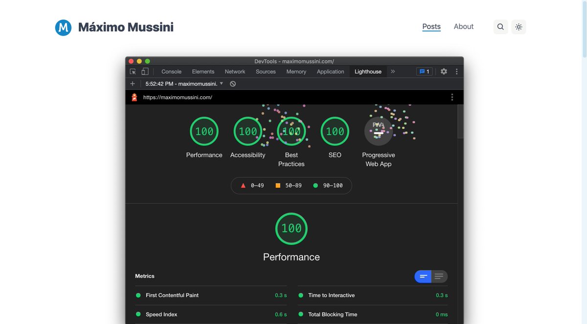Click the browser page scrollbar

click(584, 29)
